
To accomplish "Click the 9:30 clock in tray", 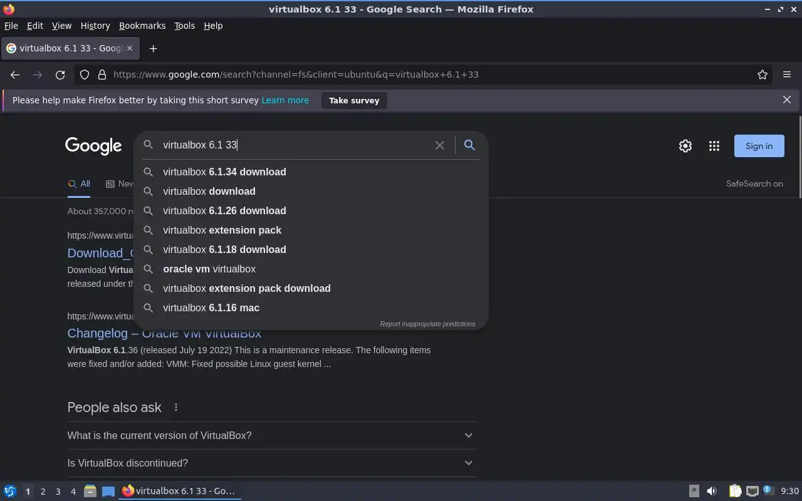I will coord(789,491).
